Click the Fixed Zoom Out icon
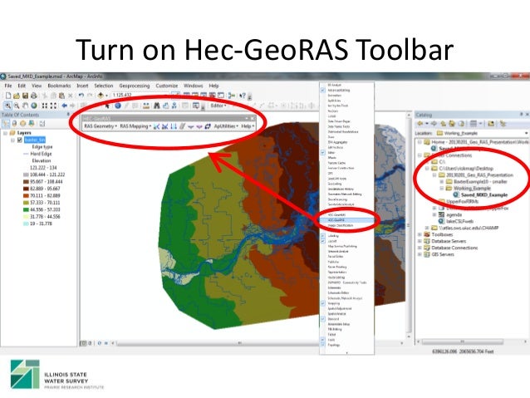The image size is (530, 398). (53, 106)
